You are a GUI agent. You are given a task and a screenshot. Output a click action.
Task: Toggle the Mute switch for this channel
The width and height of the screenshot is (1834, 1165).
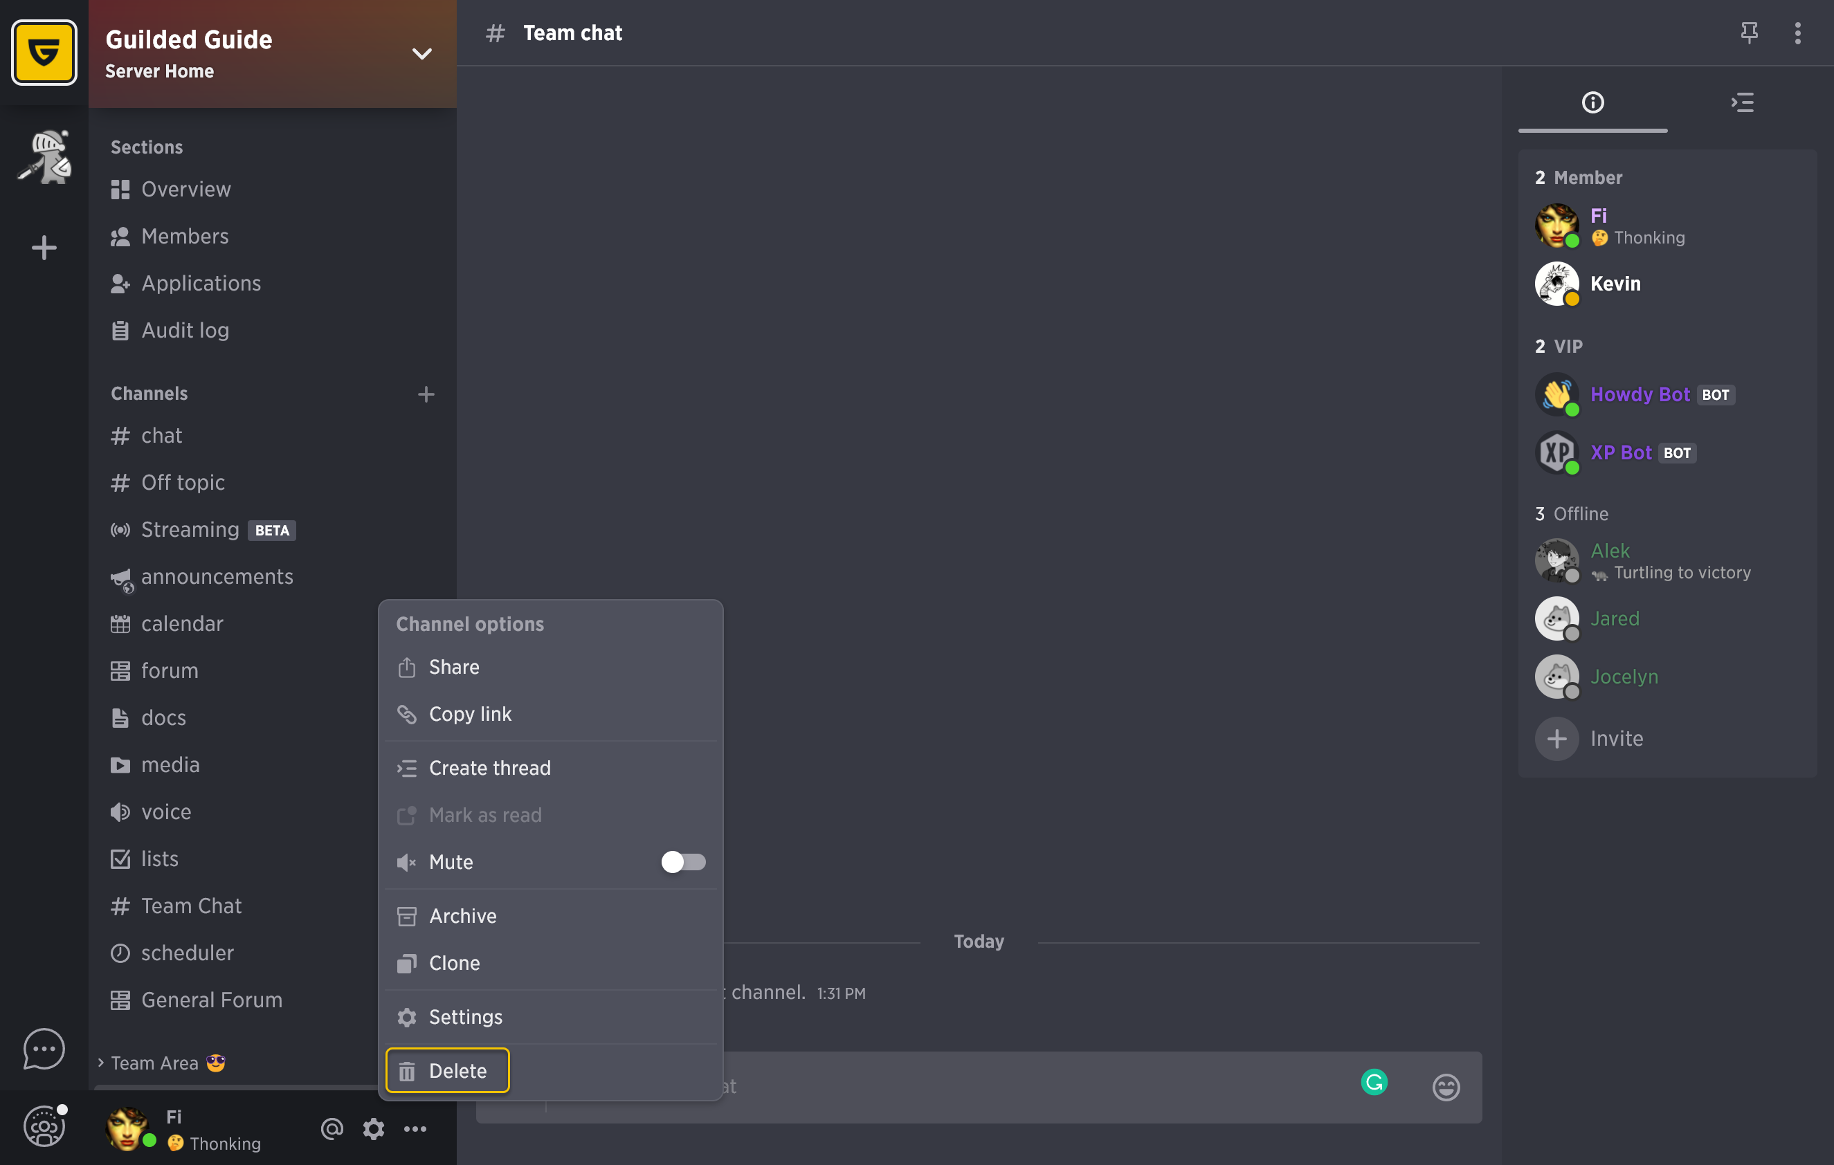coord(683,862)
